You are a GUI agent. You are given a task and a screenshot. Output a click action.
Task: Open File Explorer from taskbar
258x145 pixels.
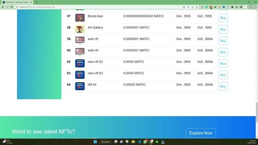coord(133,142)
